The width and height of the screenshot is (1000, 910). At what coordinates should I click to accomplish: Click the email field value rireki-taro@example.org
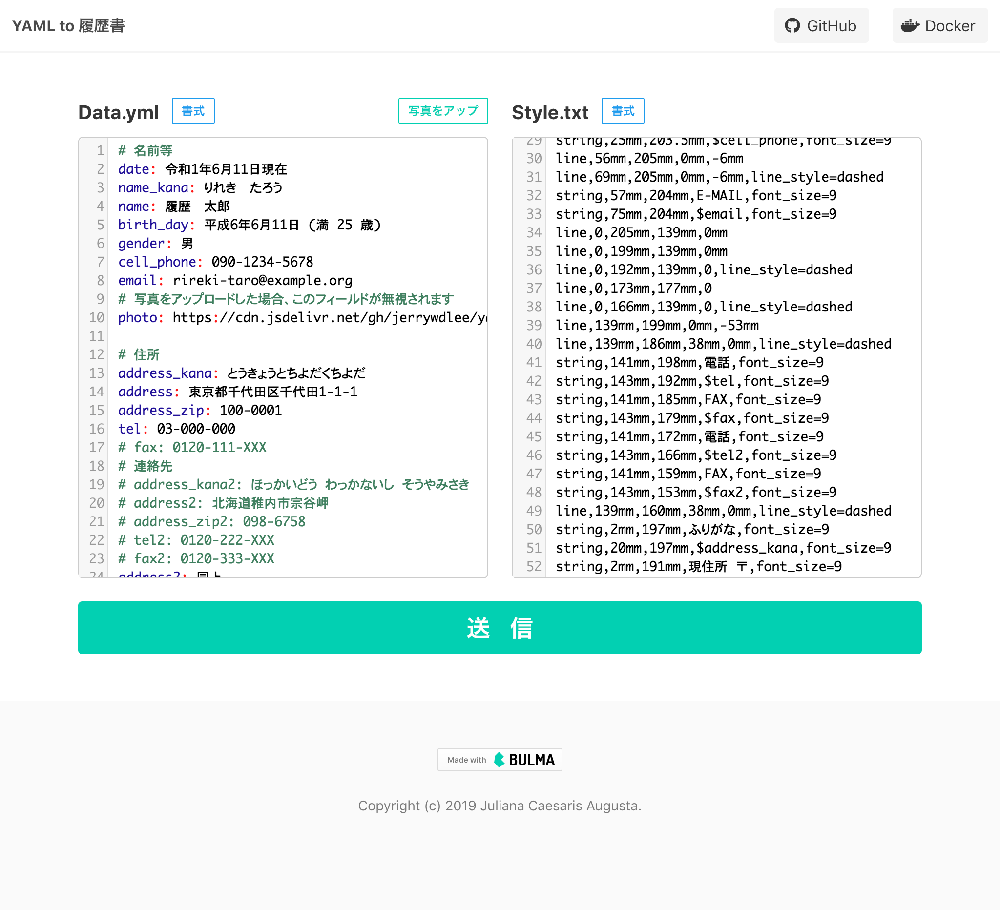point(262,280)
